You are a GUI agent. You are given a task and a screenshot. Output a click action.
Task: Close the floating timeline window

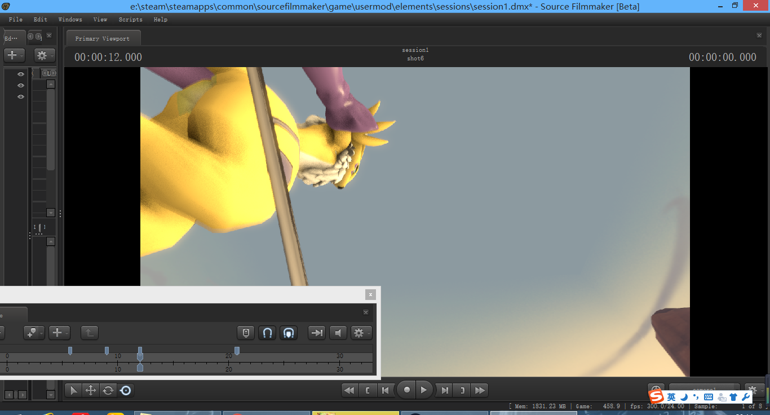pyautogui.click(x=370, y=294)
